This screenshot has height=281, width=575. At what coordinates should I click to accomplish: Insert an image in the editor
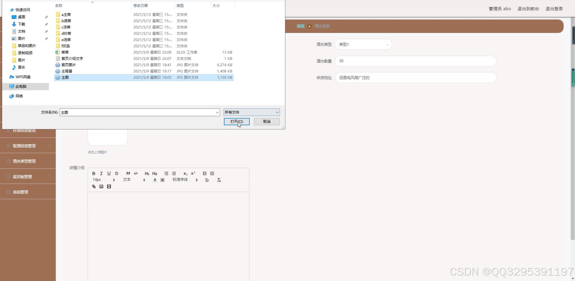click(101, 187)
